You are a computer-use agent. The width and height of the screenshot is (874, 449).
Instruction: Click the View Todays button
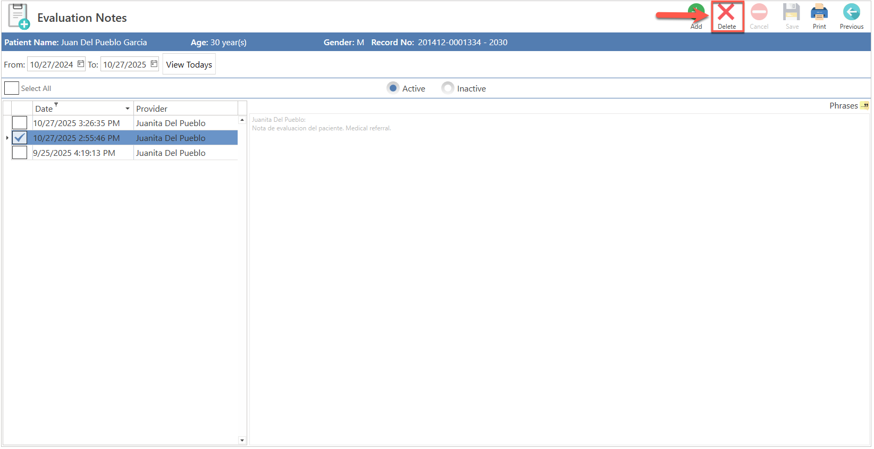point(189,64)
